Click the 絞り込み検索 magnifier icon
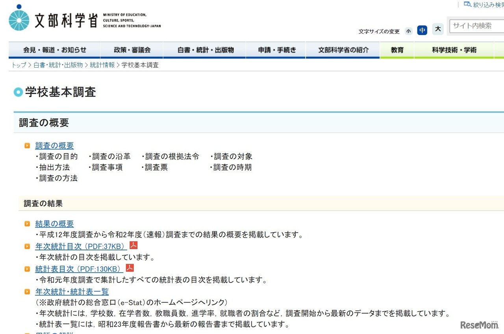Screen dimensions: 504x334 (467, 4)
